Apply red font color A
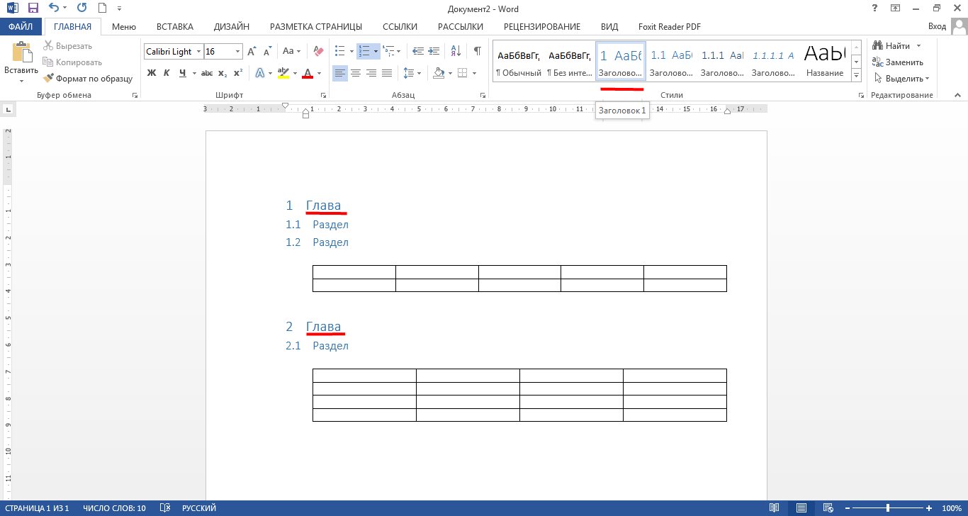This screenshot has height=516, width=968. coord(308,73)
